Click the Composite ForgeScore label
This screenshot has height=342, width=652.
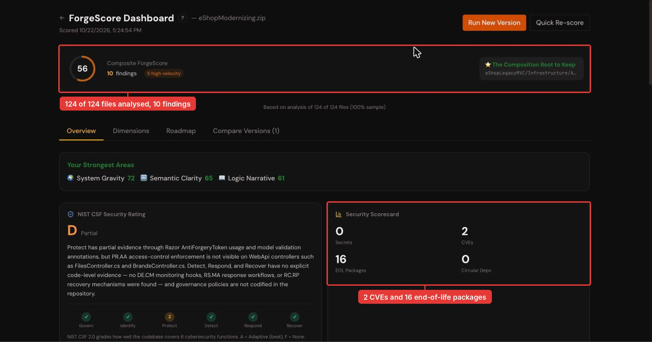click(x=137, y=63)
